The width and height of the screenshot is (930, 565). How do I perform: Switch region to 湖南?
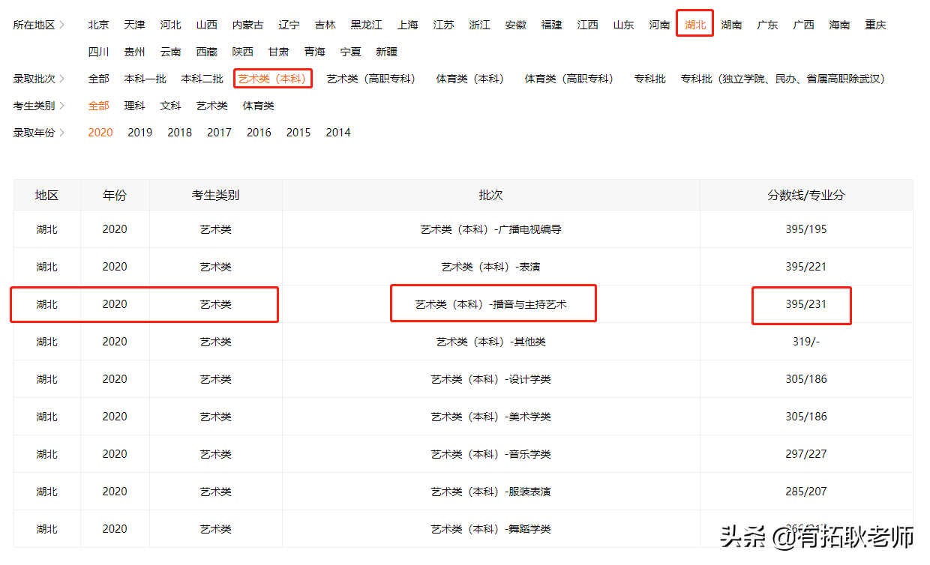coord(731,24)
